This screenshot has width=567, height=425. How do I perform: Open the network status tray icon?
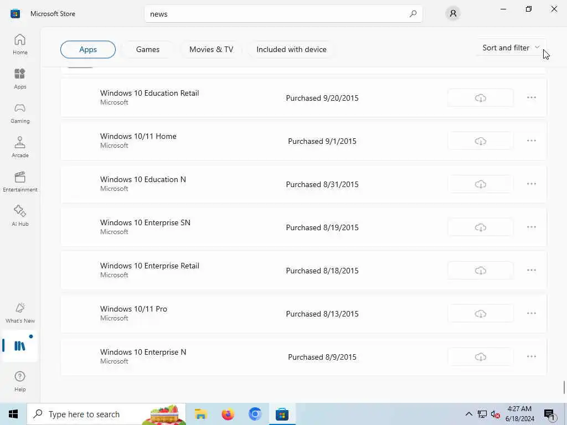pyautogui.click(x=482, y=414)
